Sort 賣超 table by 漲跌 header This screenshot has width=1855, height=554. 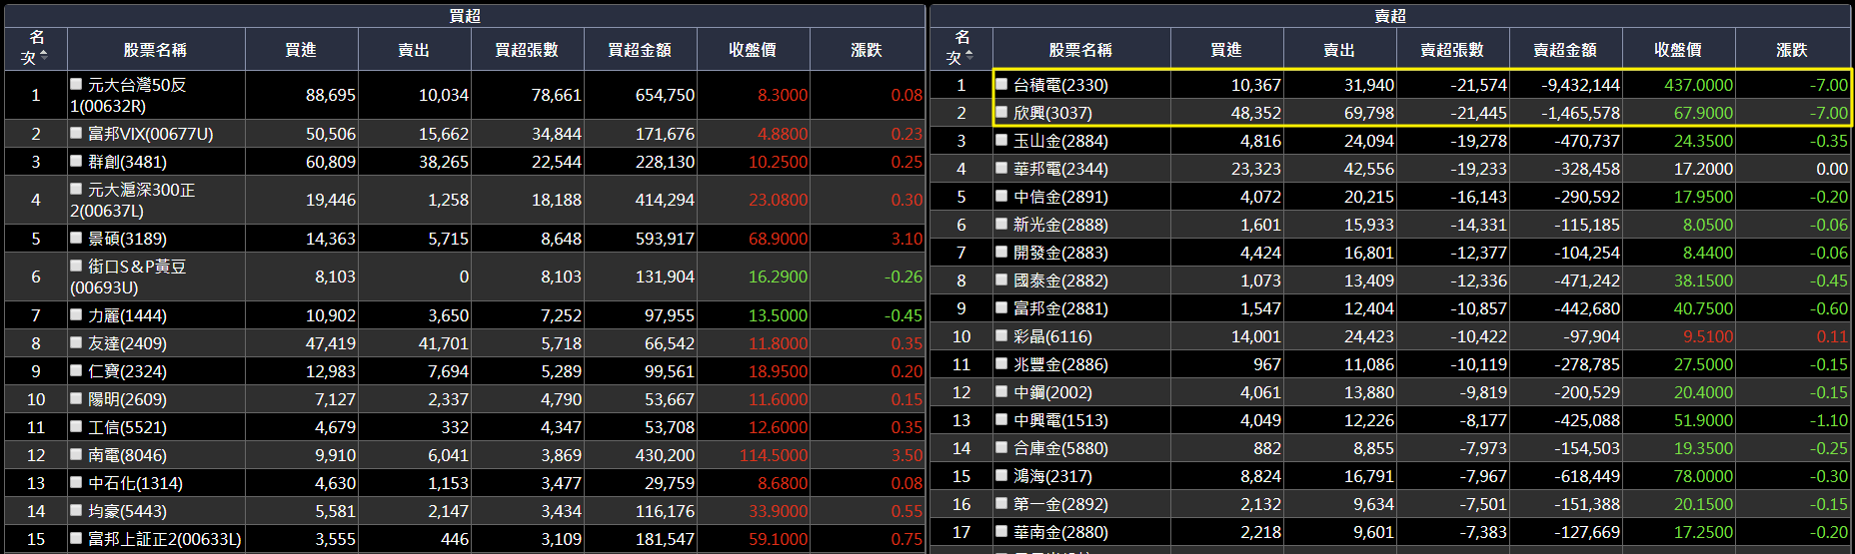[1792, 49]
